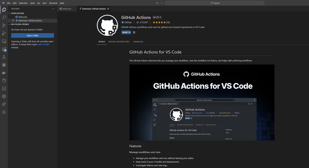The height and width of the screenshot is (168, 309).
Task: Click the v0.25.3 version badge
Action: point(157,17)
